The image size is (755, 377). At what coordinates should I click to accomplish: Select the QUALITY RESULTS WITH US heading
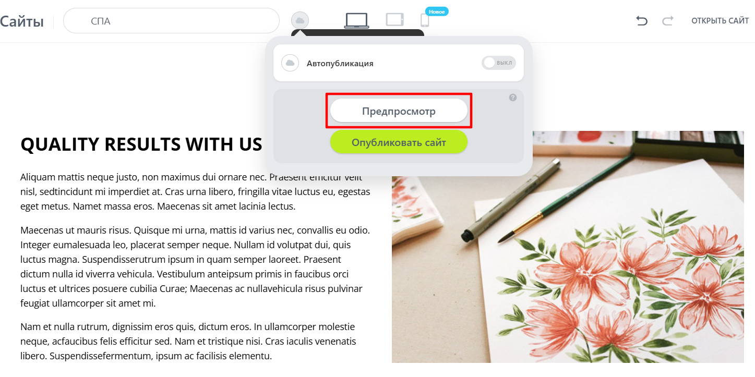[x=141, y=144]
